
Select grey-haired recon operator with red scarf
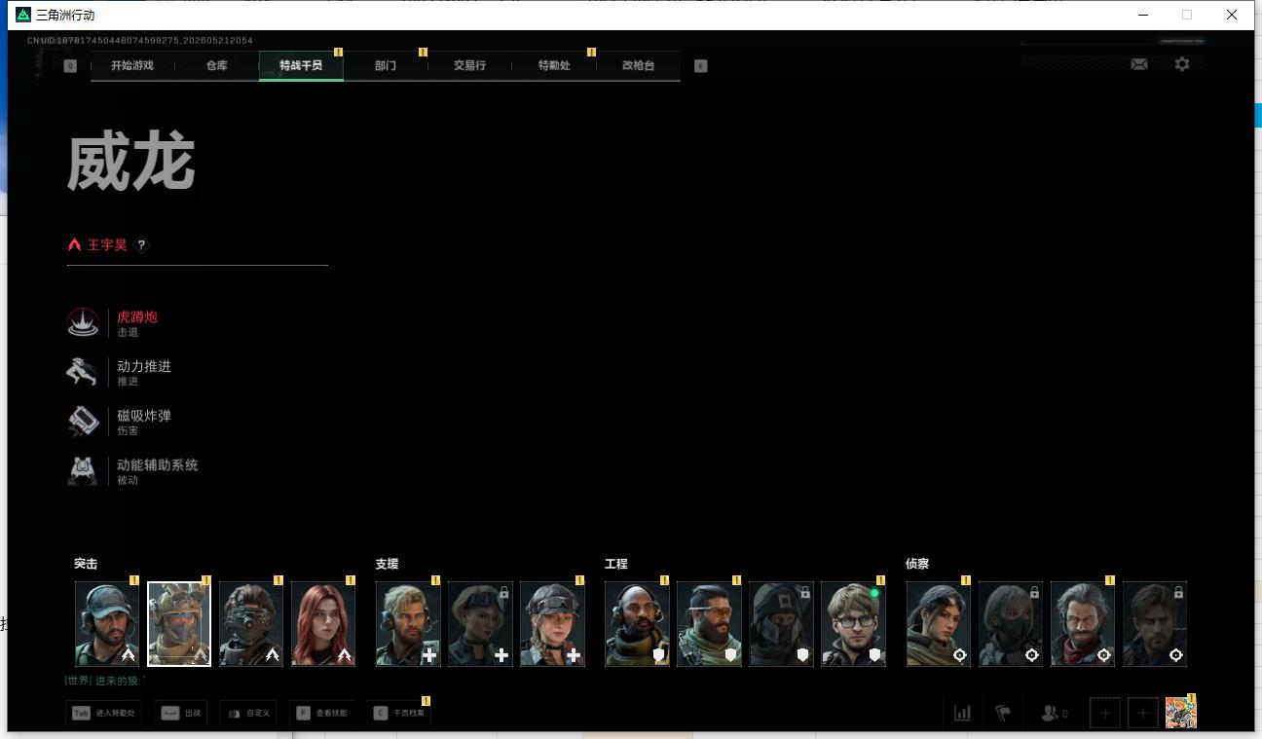(1083, 624)
